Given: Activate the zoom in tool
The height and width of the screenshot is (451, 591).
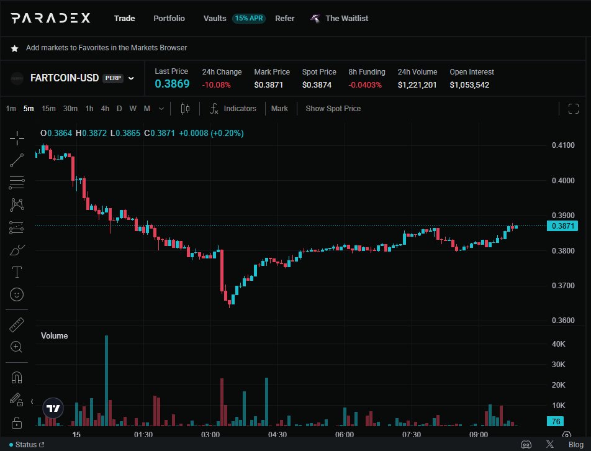Looking at the screenshot, I should [16, 347].
